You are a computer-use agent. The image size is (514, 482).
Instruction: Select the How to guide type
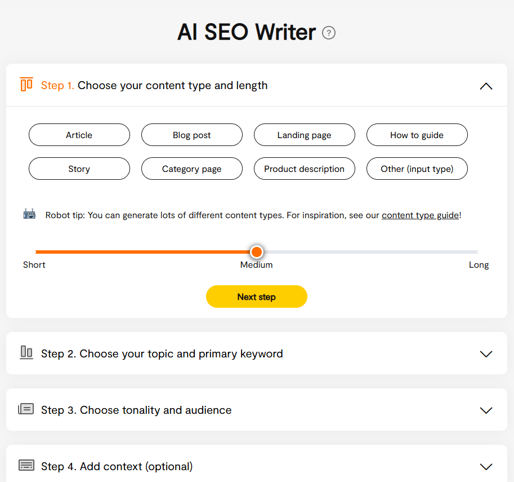click(417, 135)
